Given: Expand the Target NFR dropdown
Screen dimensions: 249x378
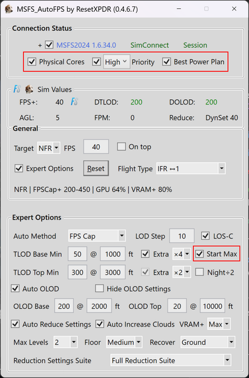Looking at the screenshot, I should point(48,148).
